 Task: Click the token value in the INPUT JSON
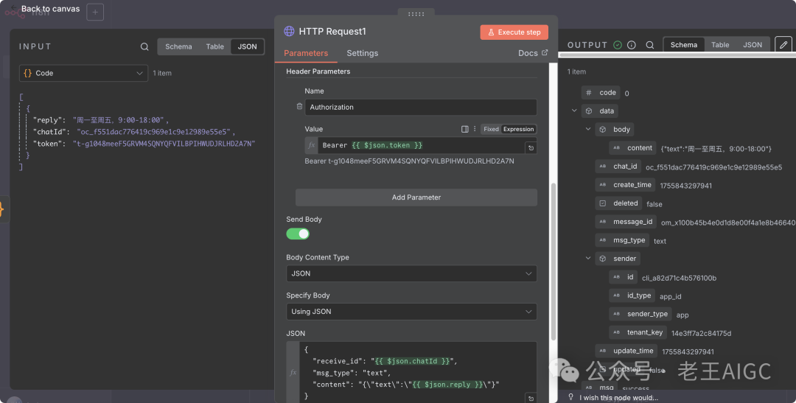pos(164,144)
